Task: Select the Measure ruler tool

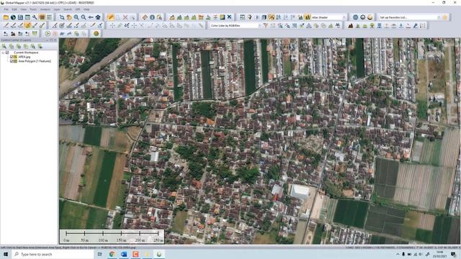Action: click(x=145, y=17)
